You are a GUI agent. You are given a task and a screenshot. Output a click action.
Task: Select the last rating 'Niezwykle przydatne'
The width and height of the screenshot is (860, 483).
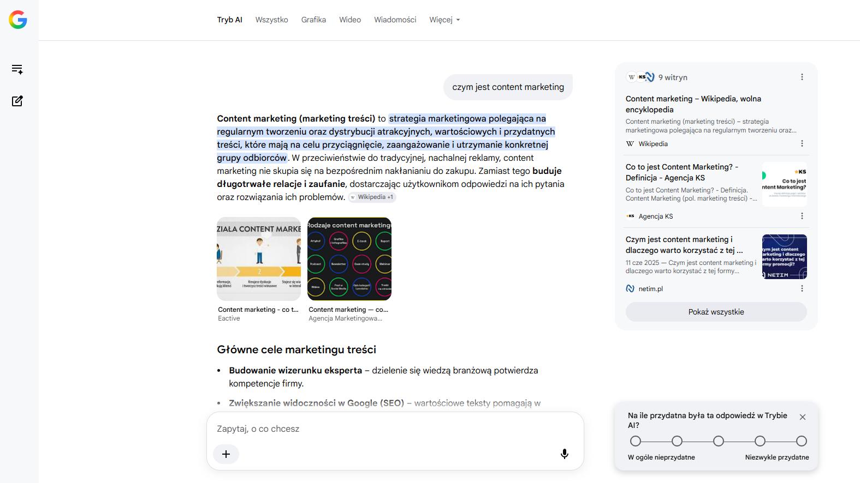802,441
